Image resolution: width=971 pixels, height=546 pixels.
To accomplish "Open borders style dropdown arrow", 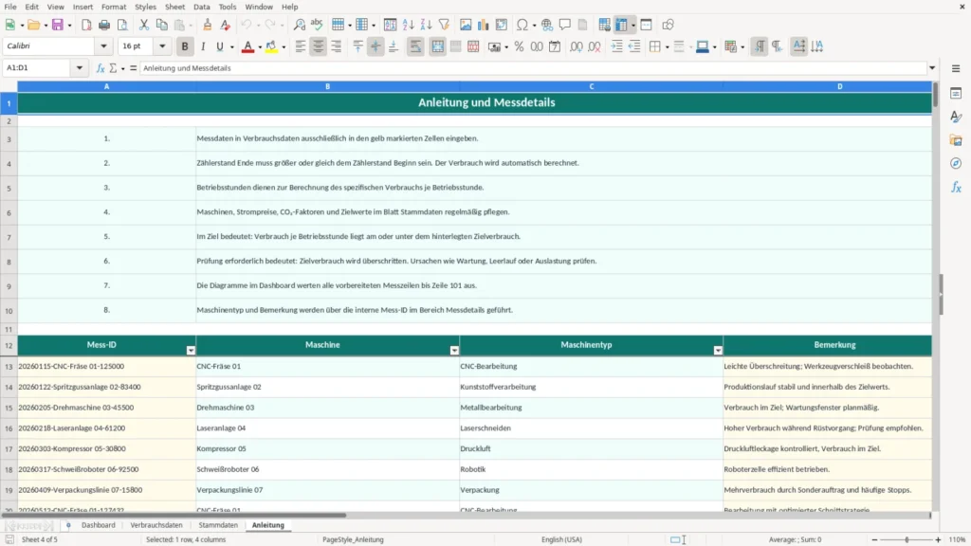I will tap(667, 47).
